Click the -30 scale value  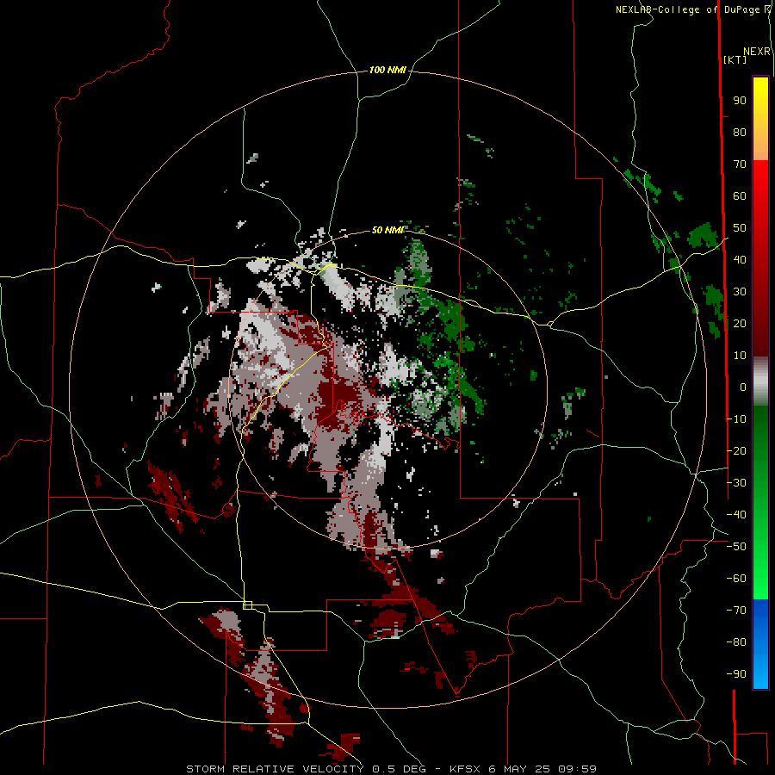(x=736, y=483)
